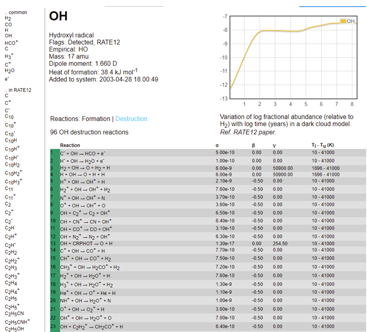Click the 50900.00 gamma value for reaction 4
This screenshot has width=367, height=332.
tap(283, 174)
